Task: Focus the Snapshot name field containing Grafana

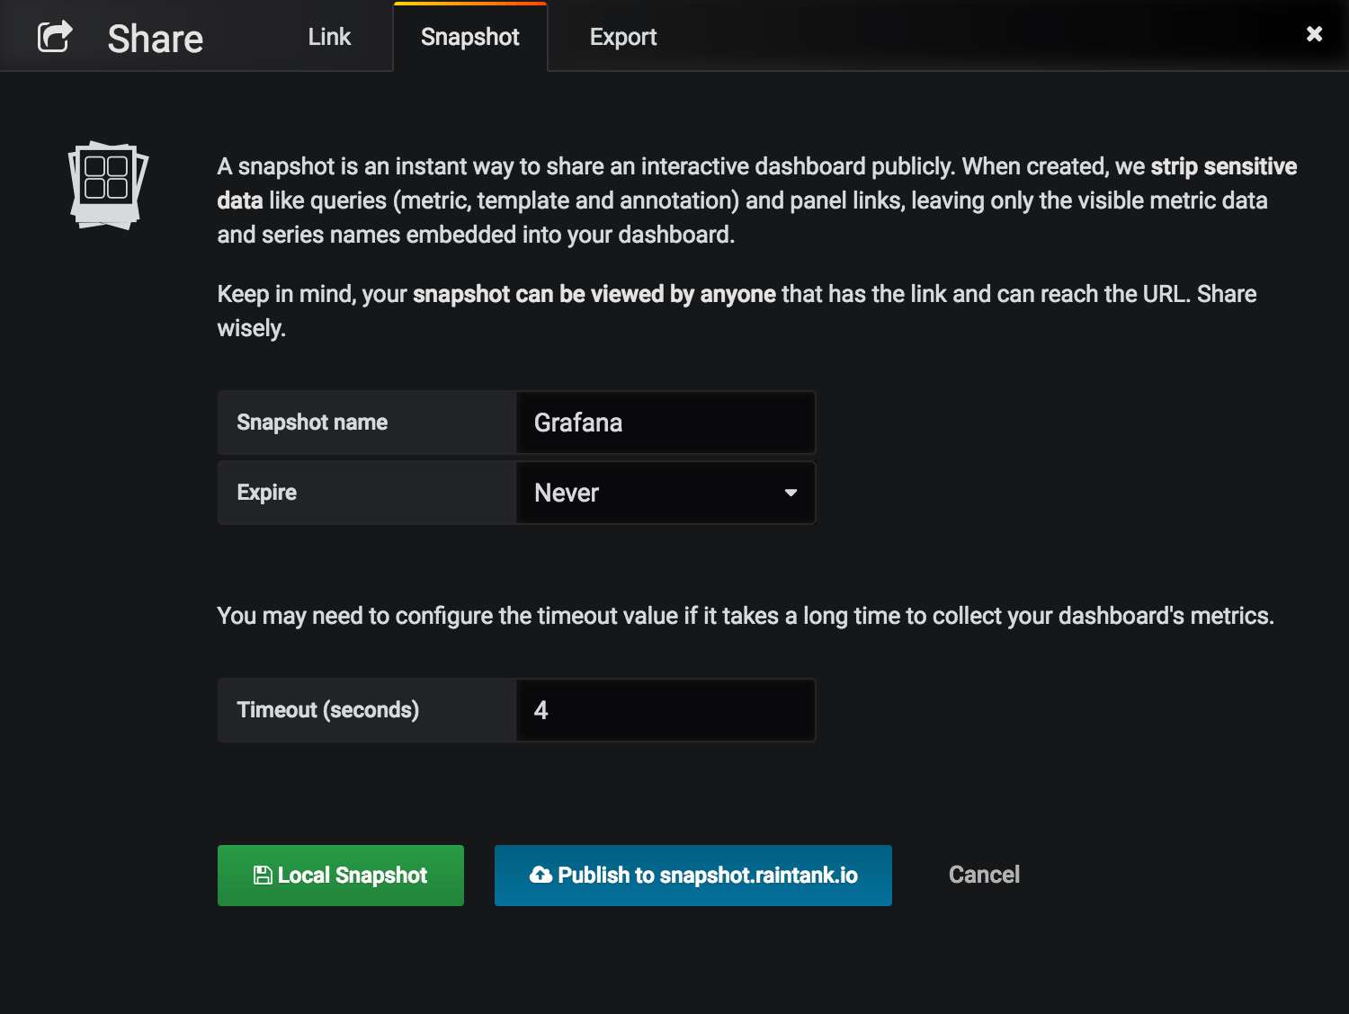Action: (665, 422)
